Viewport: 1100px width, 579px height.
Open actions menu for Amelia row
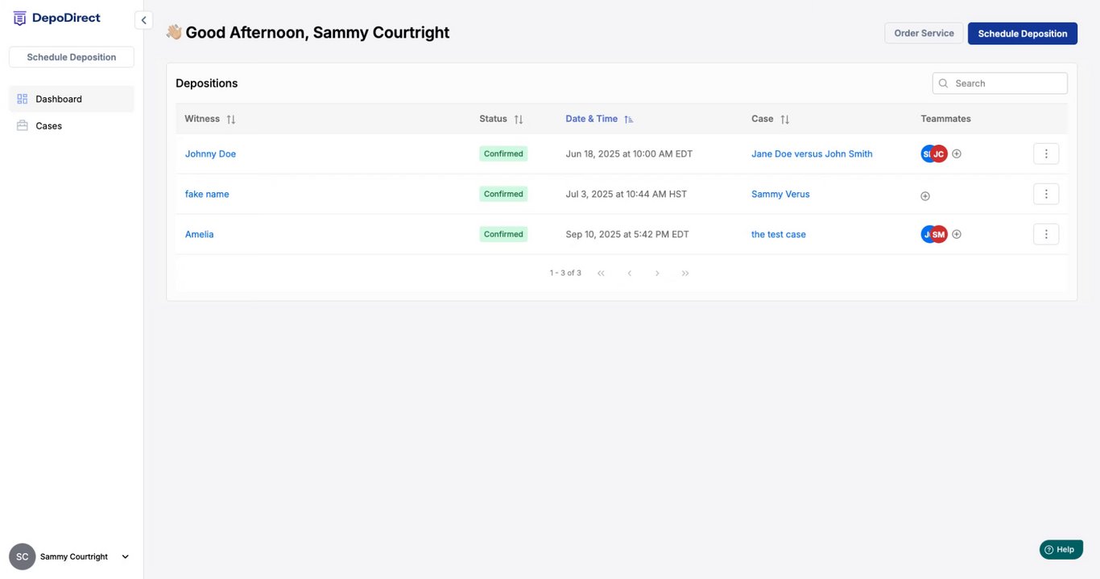coord(1045,234)
